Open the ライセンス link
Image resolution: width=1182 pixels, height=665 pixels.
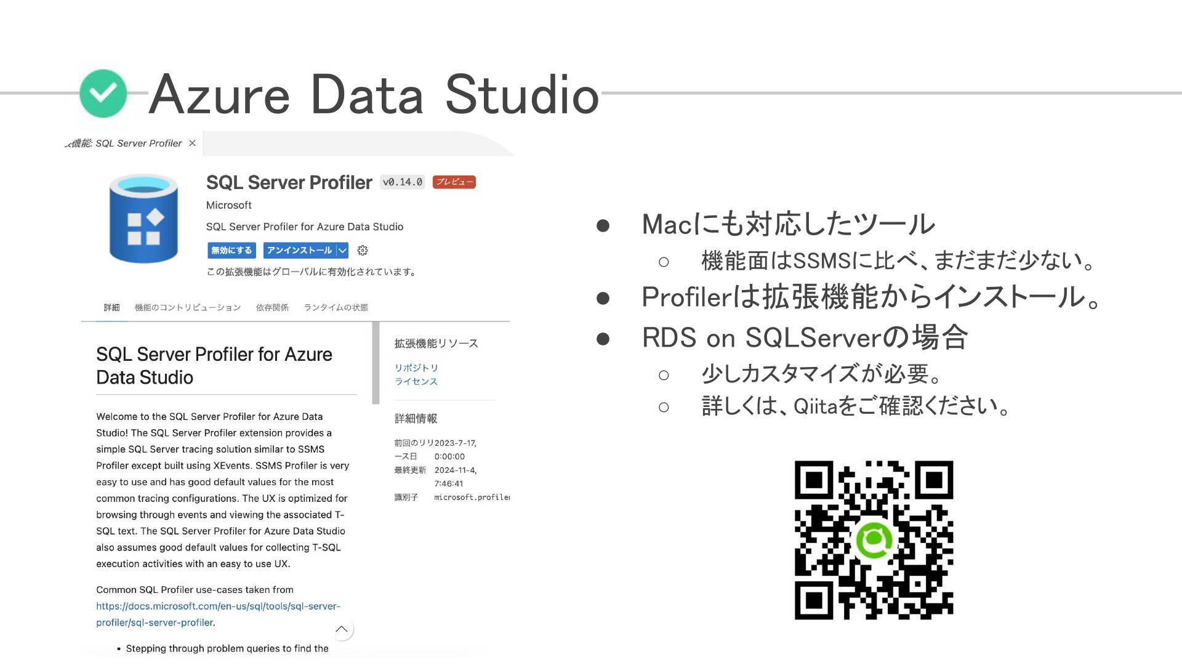tap(416, 381)
